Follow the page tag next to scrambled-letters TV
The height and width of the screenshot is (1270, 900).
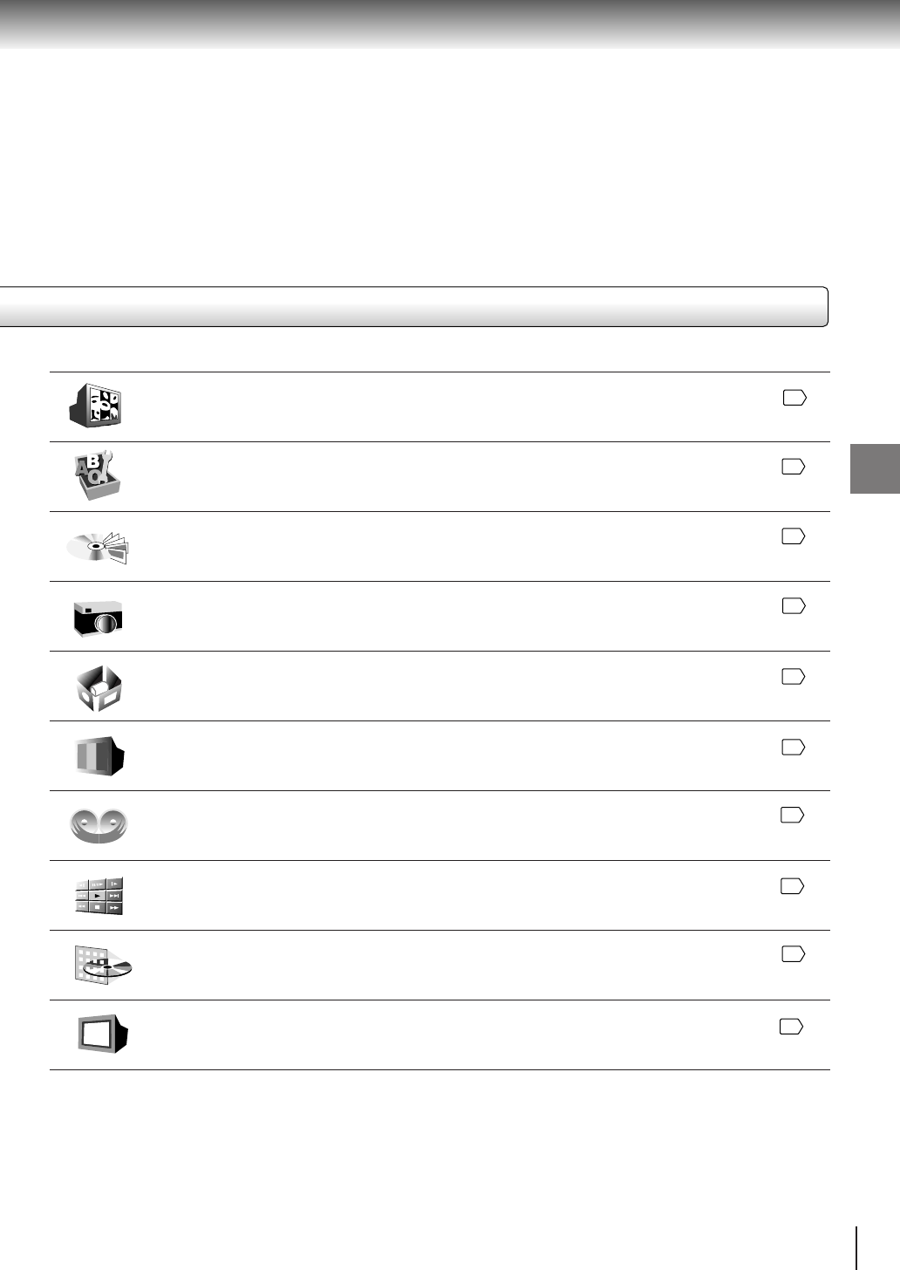(x=794, y=398)
